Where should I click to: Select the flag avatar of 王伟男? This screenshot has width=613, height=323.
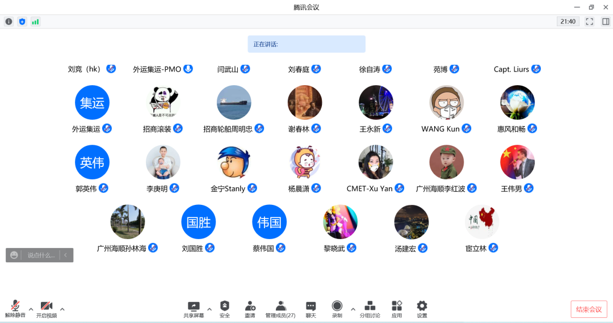click(x=517, y=162)
